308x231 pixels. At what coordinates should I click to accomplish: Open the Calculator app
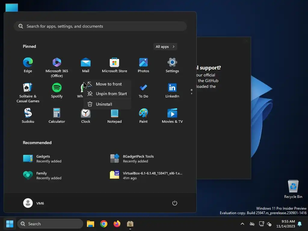click(57, 116)
